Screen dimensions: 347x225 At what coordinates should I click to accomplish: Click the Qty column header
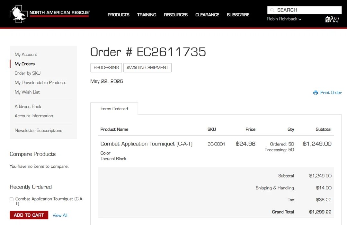click(x=290, y=129)
